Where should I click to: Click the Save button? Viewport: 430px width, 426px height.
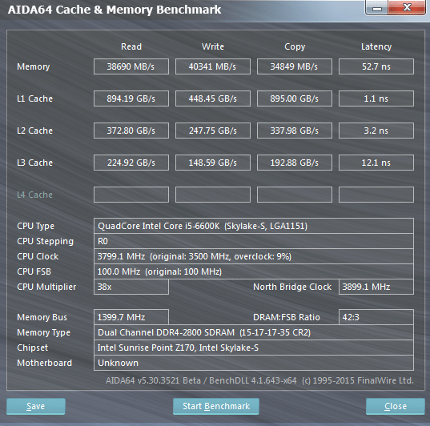(36, 406)
